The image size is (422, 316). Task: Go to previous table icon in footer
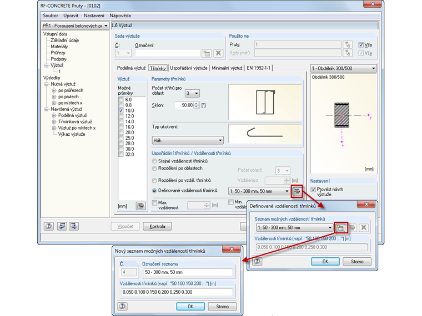[x=62, y=226]
